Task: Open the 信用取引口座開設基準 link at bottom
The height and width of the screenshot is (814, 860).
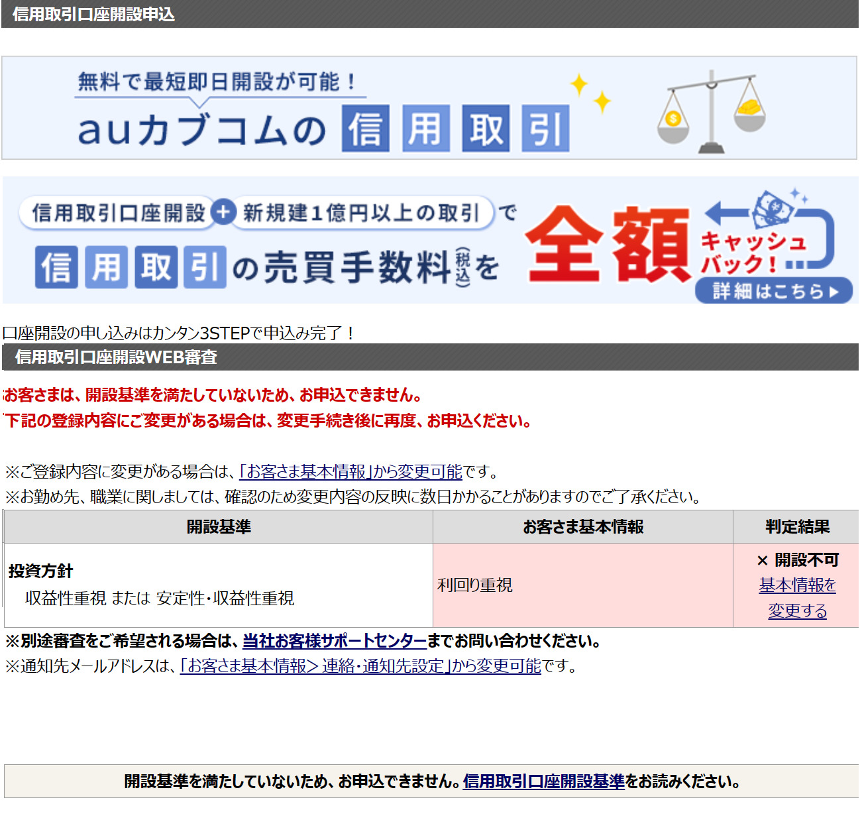Action: (x=544, y=782)
